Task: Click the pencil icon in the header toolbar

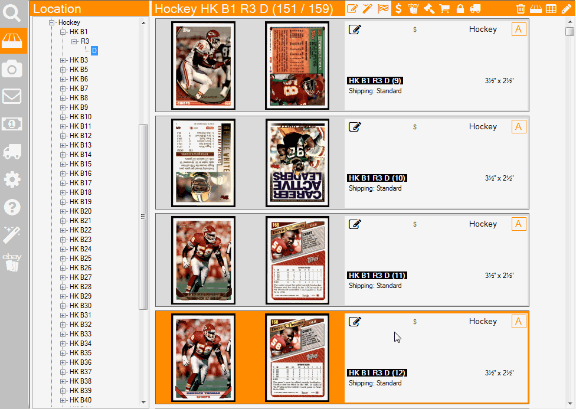Action: click(x=567, y=8)
